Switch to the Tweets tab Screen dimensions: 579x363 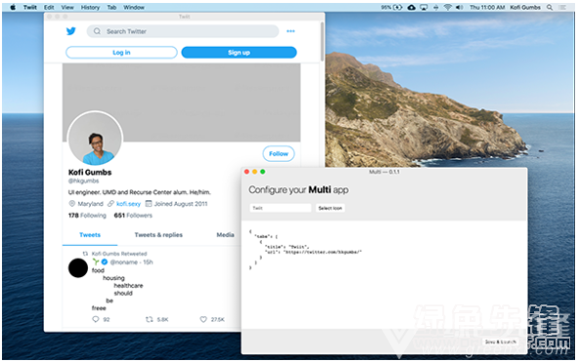tap(90, 235)
